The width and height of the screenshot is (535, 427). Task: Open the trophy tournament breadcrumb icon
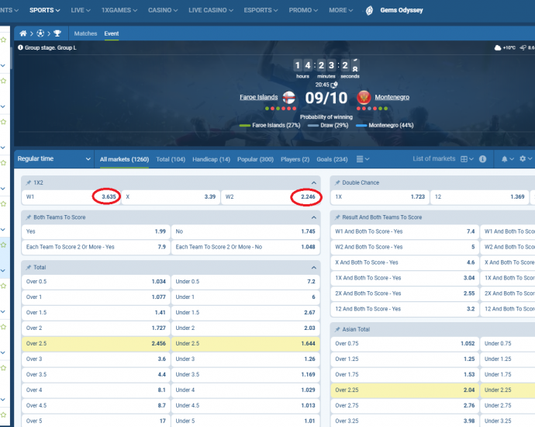click(57, 33)
